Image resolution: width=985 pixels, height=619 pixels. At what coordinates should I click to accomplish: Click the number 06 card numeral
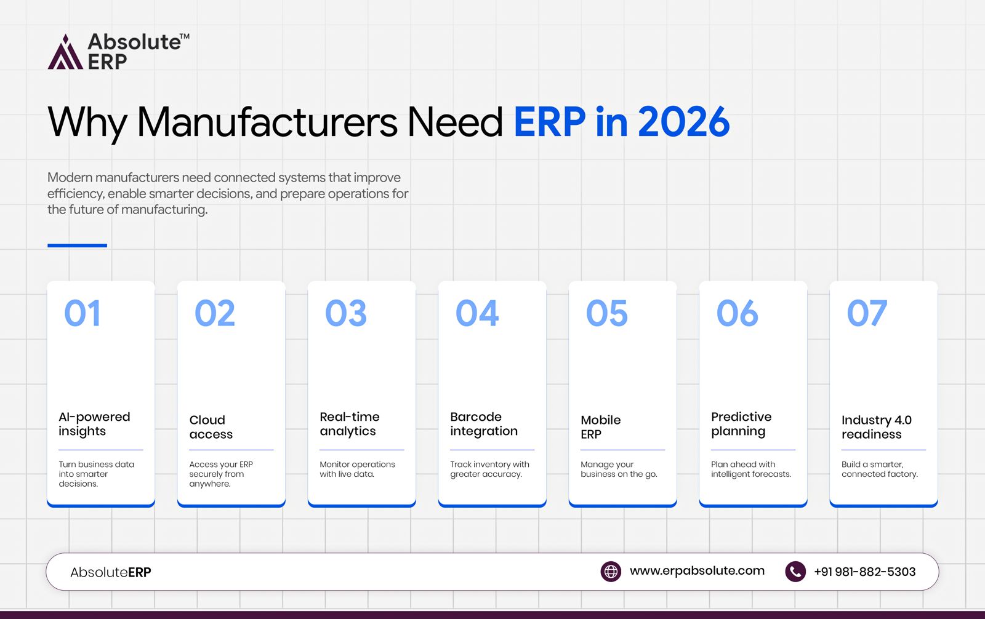click(x=738, y=313)
